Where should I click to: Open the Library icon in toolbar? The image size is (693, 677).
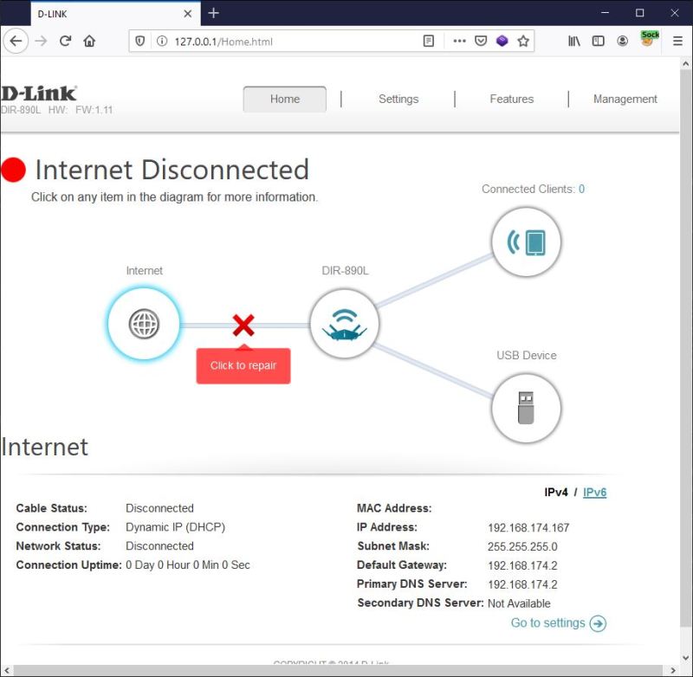574,41
